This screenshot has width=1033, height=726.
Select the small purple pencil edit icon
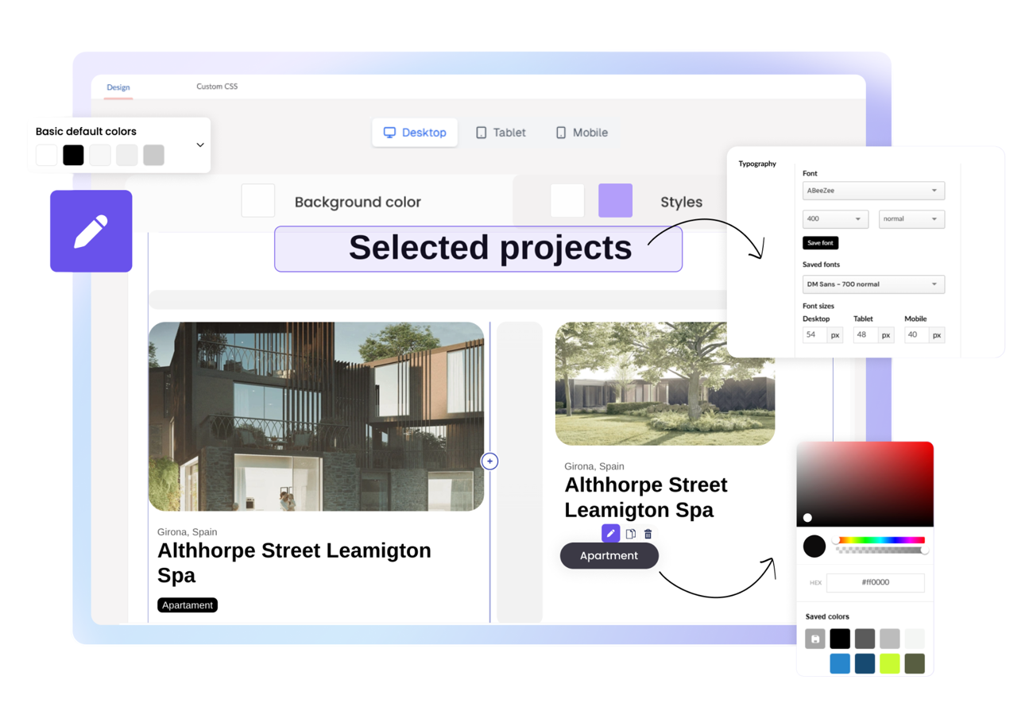(x=611, y=533)
